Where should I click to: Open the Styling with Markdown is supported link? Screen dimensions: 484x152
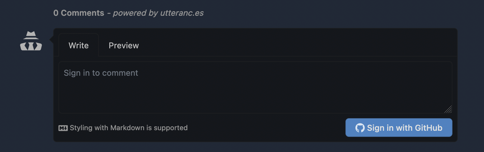(x=129, y=128)
